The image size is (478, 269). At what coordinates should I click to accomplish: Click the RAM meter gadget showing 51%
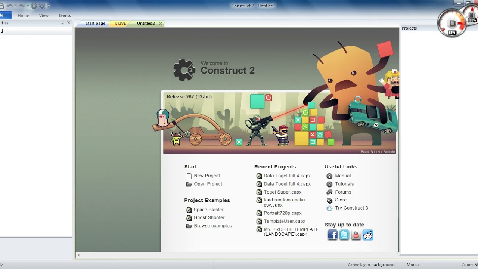click(x=471, y=15)
